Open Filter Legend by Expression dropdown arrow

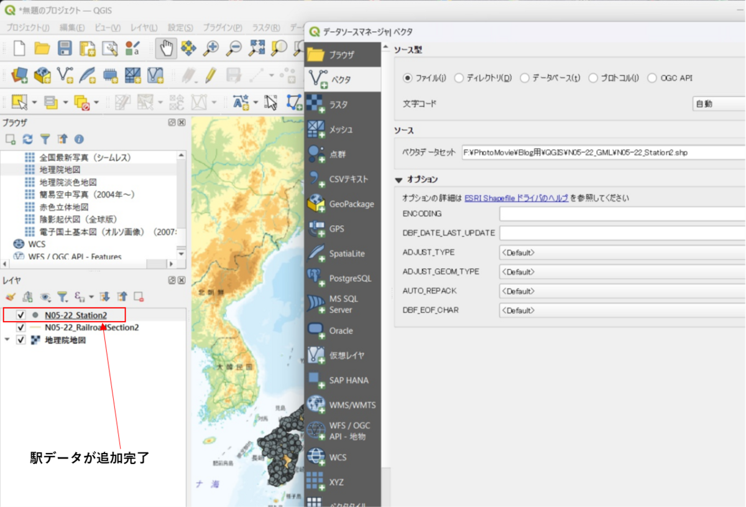(91, 297)
